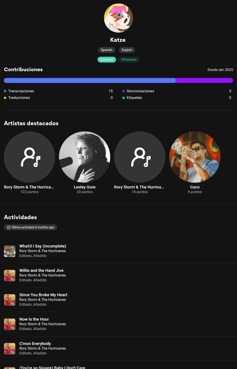
Task: Open Willie and the Hand Jive album cover
Action: (x=10, y=276)
